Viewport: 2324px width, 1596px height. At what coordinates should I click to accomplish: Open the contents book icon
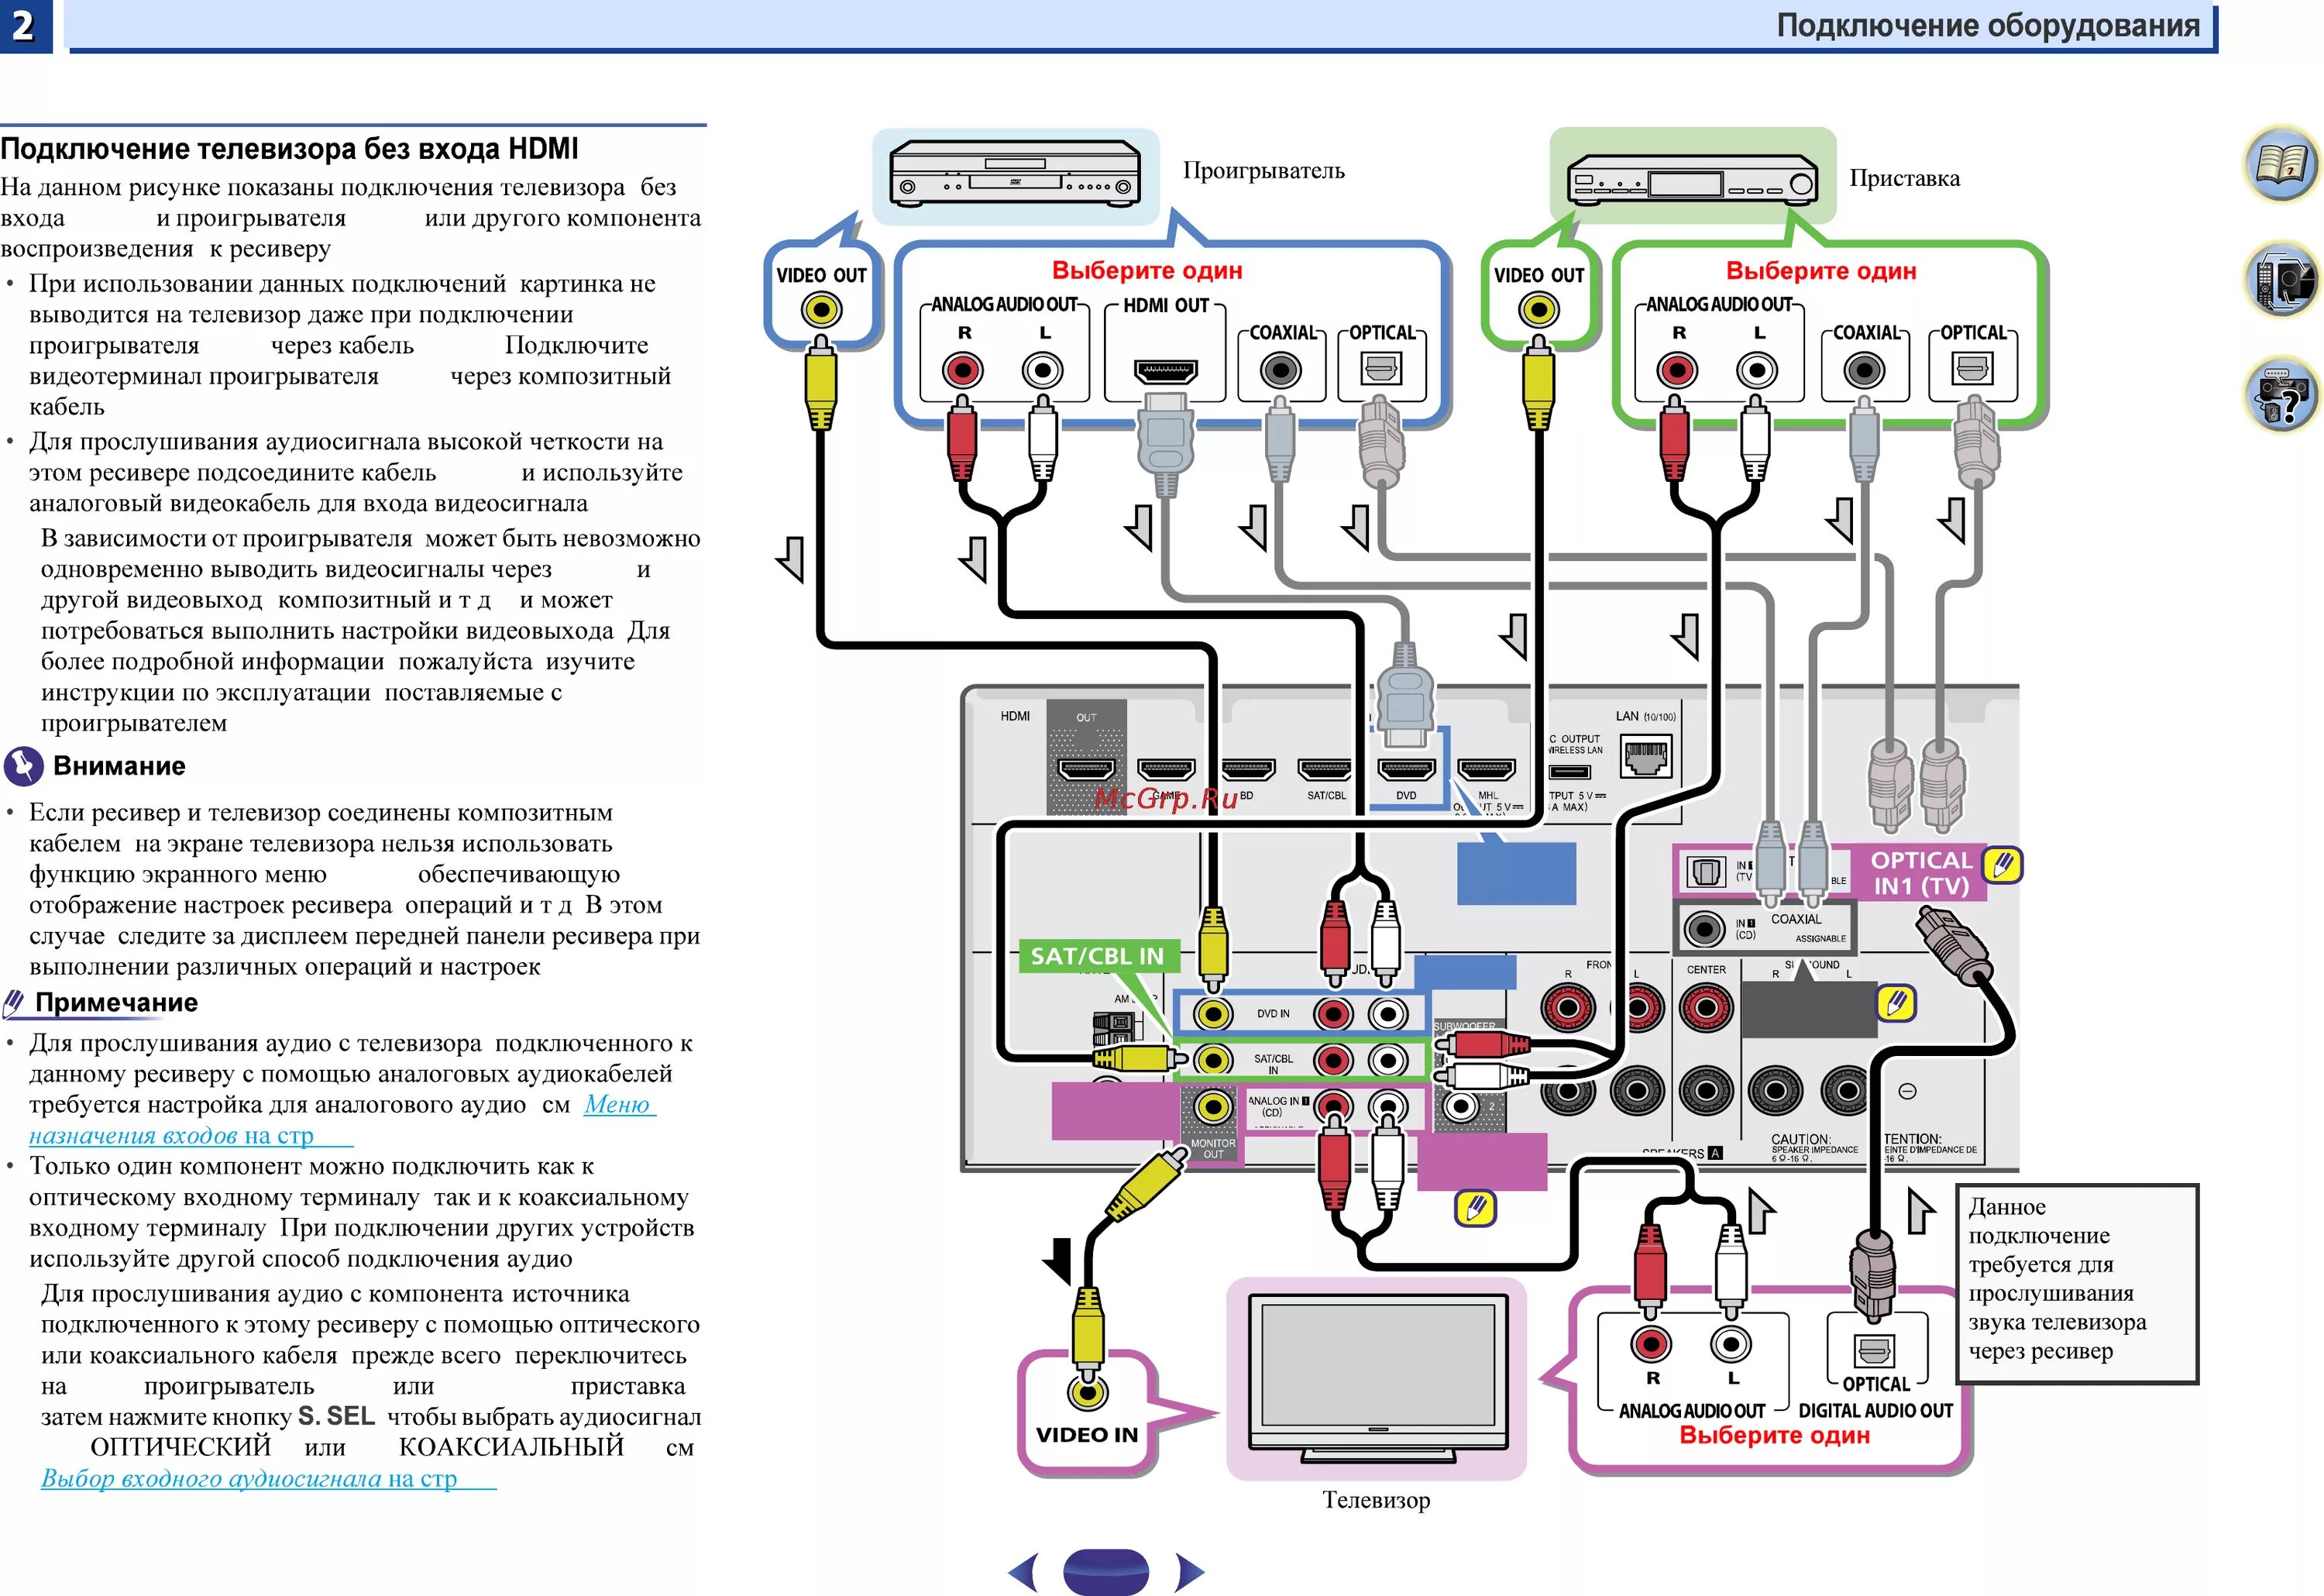2281,164
